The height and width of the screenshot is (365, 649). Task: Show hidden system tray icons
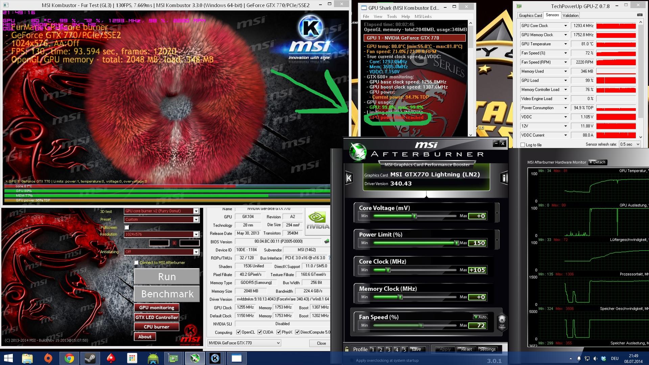click(x=571, y=359)
